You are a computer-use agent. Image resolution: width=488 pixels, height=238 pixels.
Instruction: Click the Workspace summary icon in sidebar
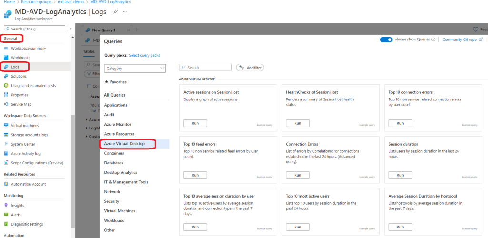pos(6,48)
